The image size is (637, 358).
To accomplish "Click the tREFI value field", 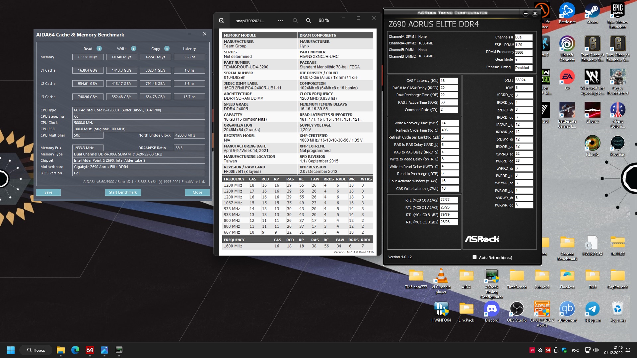I will (x=524, y=80).
